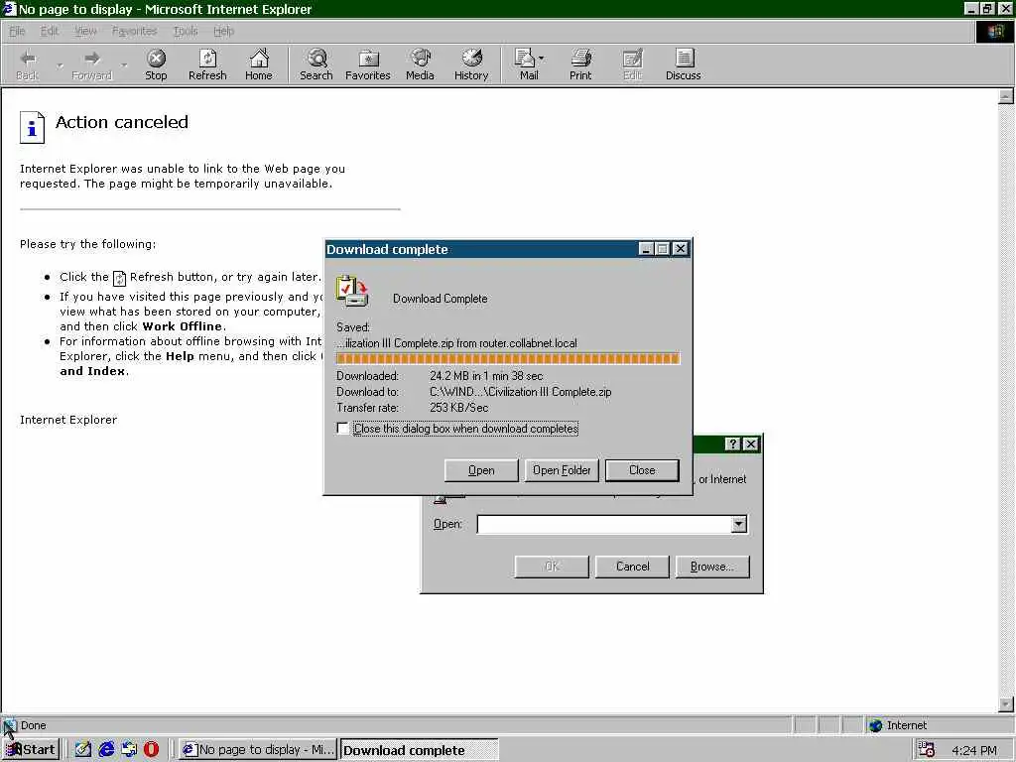Click the Open Folder button
Viewport: 1016px width, 762px height.
562,470
